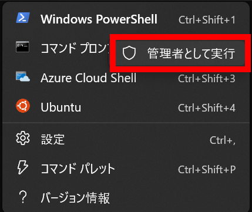Start an Ubuntu terminal profile
Screen dimensions: 252x212
click(x=126, y=107)
